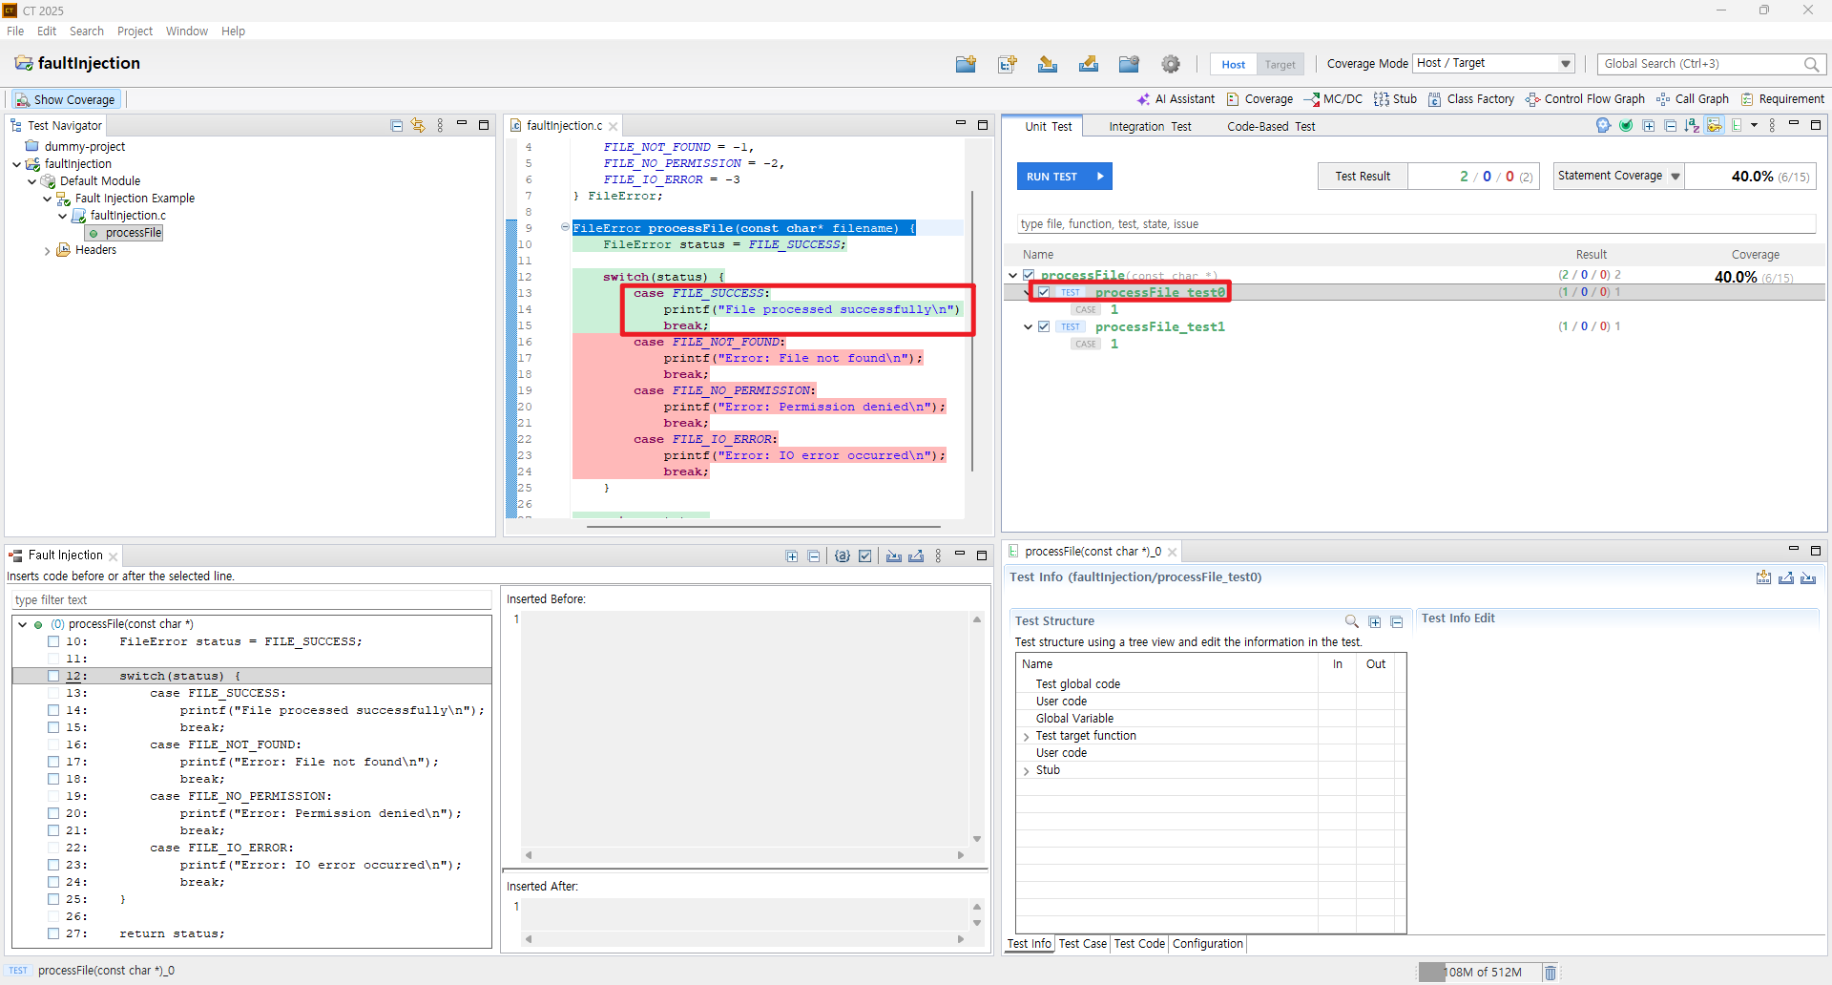Image resolution: width=1832 pixels, height=985 pixels.
Task: Open the Statement Coverage dropdown
Action: click(1619, 176)
